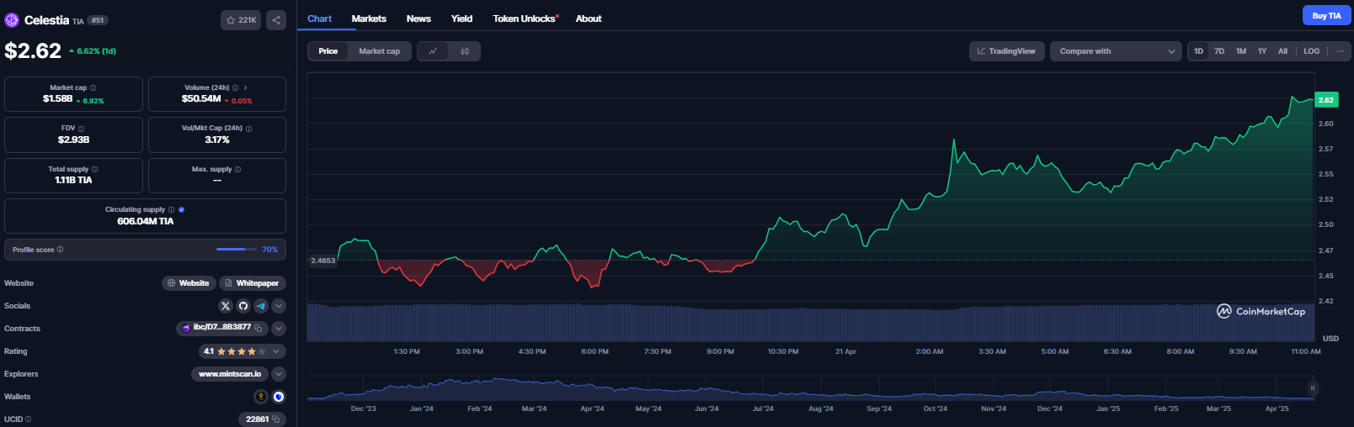Image resolution: width=1354 pixels, height=427 pixels.
Task: Click the Buy TIA button
Action: 1326,15
